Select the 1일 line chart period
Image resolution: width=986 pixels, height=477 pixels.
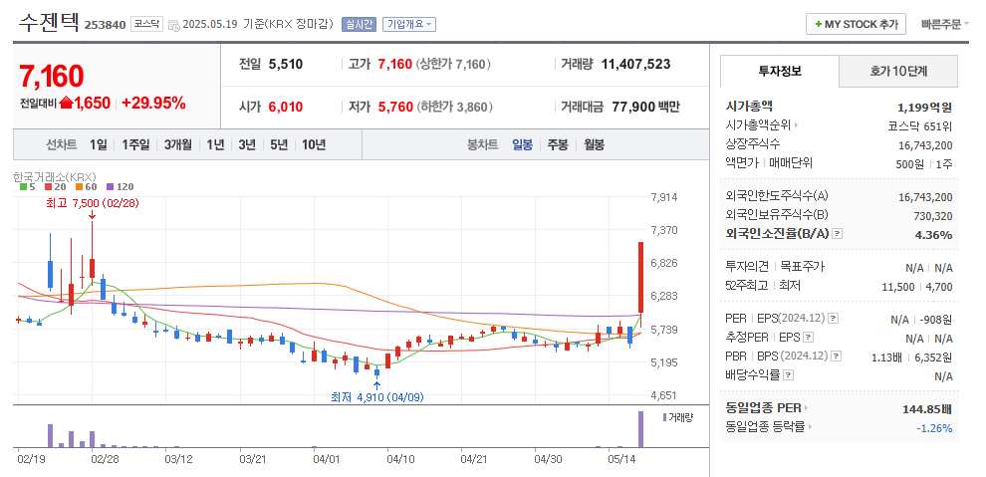[x=98, y=144]
